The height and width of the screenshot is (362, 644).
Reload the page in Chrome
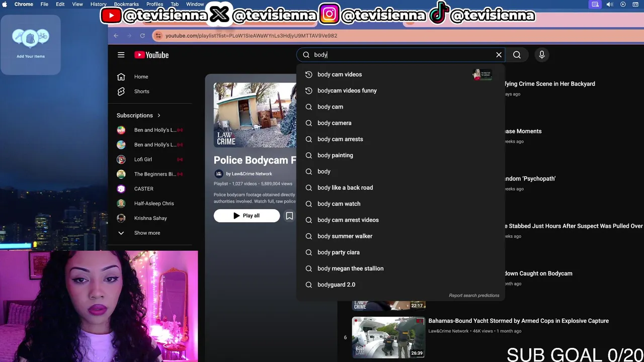tap(142, 36)
